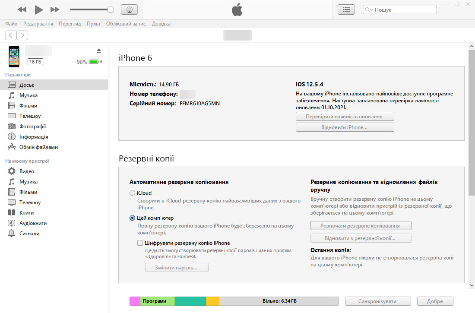The image size is (475, 313).
Task: Click the scroll down arrow of main pane
Action: pyautogui.click(x=472, y=285)
